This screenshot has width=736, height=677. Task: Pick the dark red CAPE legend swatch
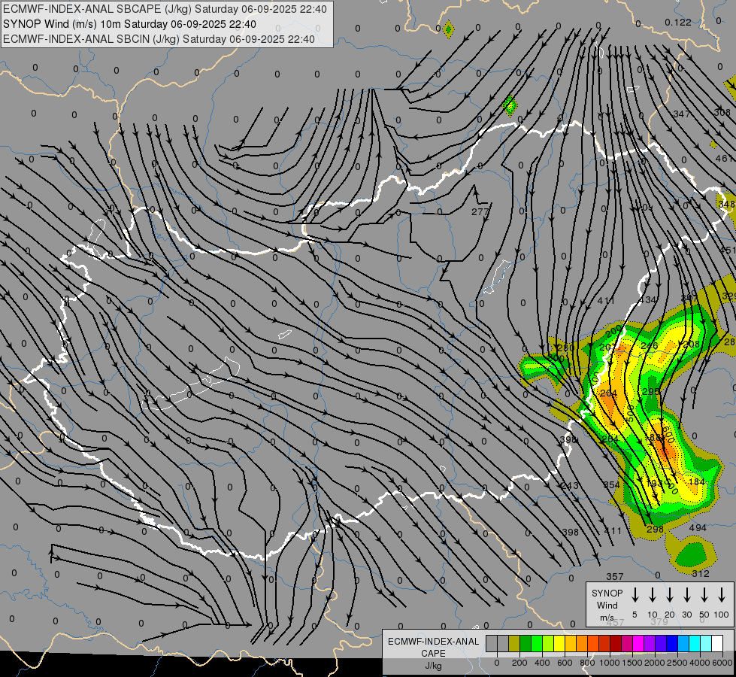616,644
